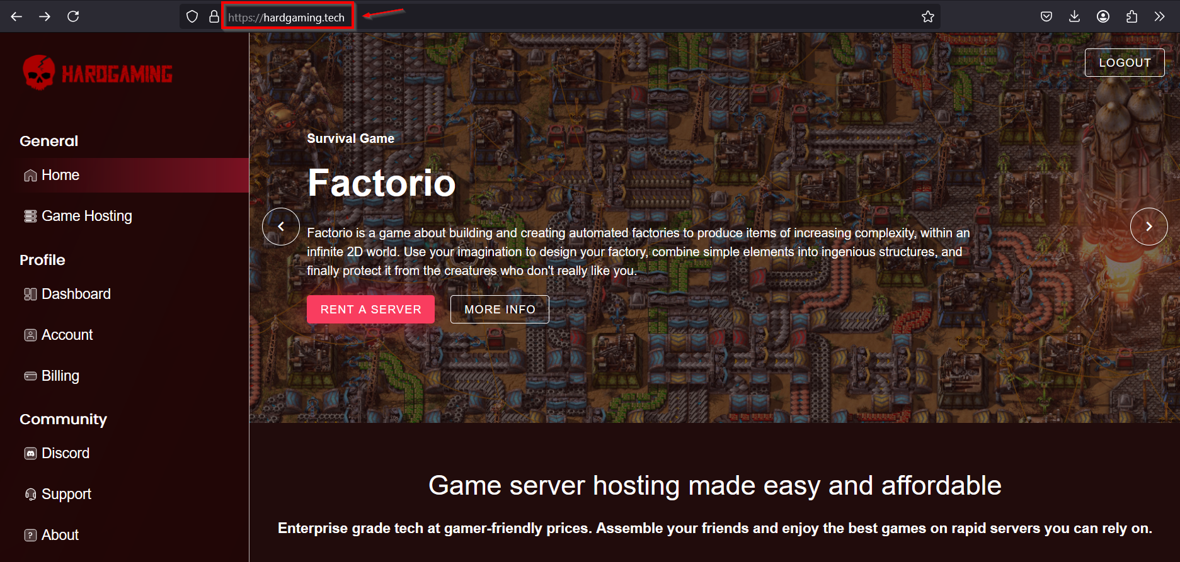Open the Pocket save icon in toolbar

coord(1046,16)
